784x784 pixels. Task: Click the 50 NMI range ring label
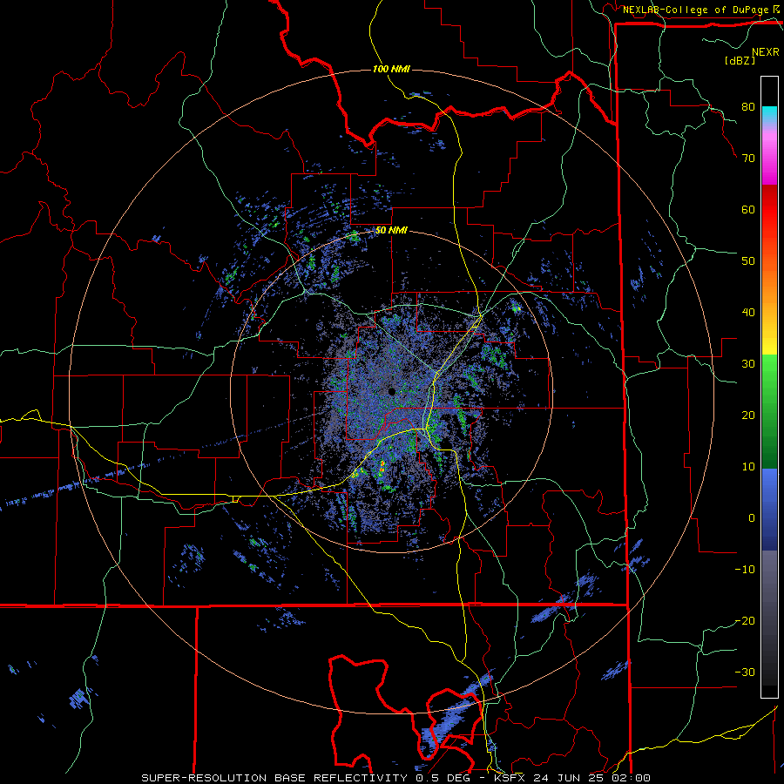click(x=391, y=231)
